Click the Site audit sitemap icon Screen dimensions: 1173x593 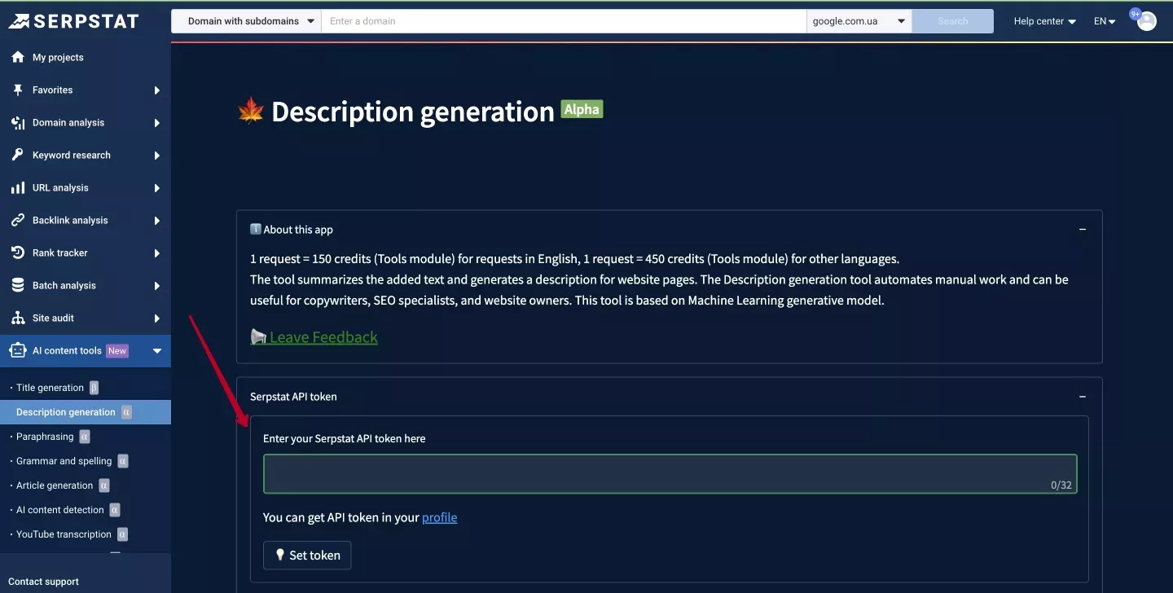(x=18, y=318)
